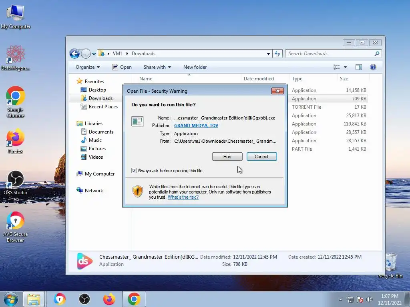Open AVG Secure Browser desktop shortcut
Image resolution: width=410 pixels, height=307 pixels.
(16, 227)
